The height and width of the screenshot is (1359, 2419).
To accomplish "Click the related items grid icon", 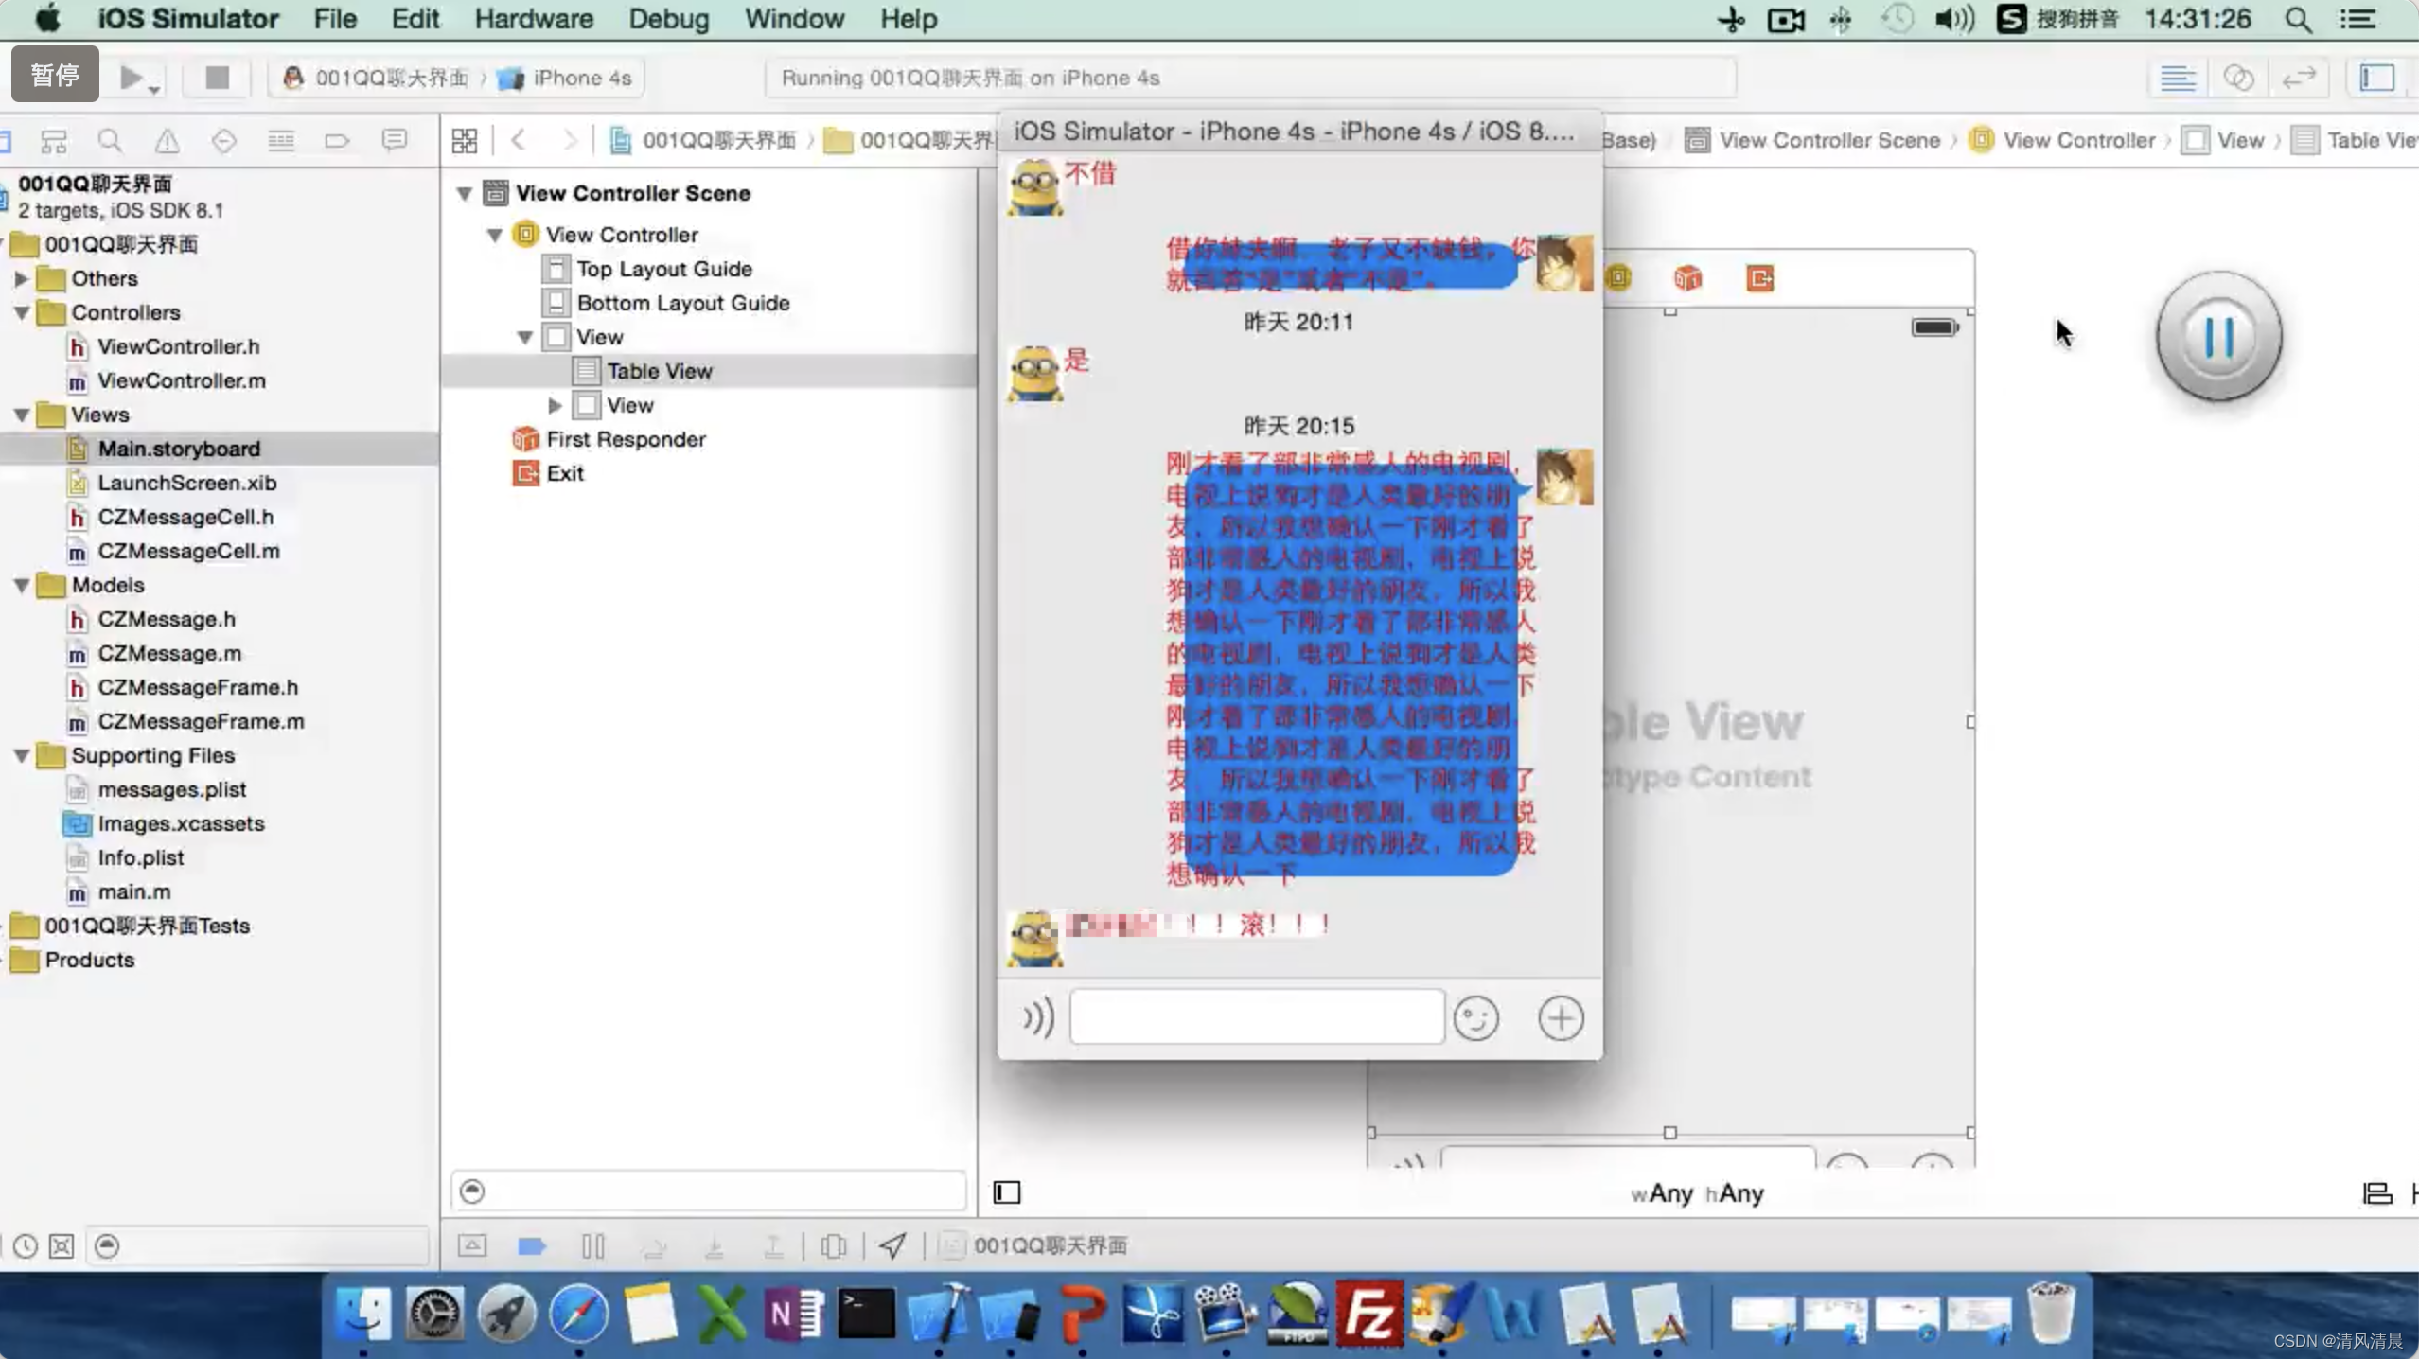I will coord(465,141).
